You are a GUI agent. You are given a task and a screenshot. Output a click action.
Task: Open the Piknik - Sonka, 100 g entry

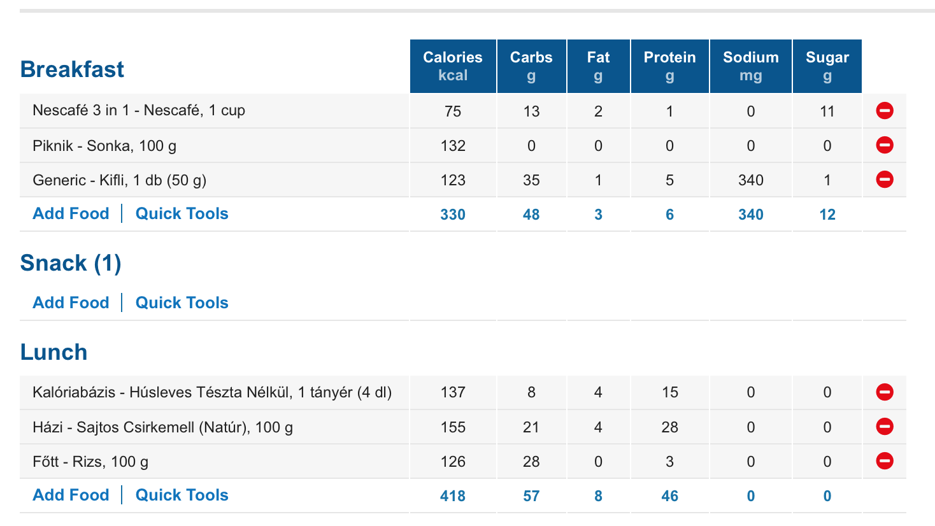pyautogui.click(x=104, y=146)
